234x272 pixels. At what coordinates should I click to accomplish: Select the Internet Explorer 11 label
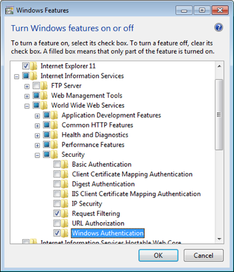(68, 66)
